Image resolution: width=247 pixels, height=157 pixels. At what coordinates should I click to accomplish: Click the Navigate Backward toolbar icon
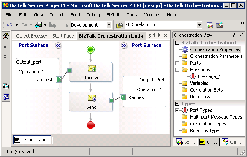[x=38, y=25]
